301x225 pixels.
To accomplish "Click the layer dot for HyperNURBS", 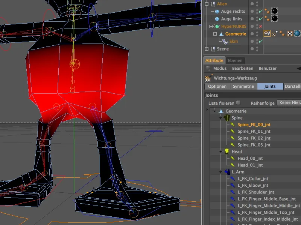I will (x=252, y=26).
